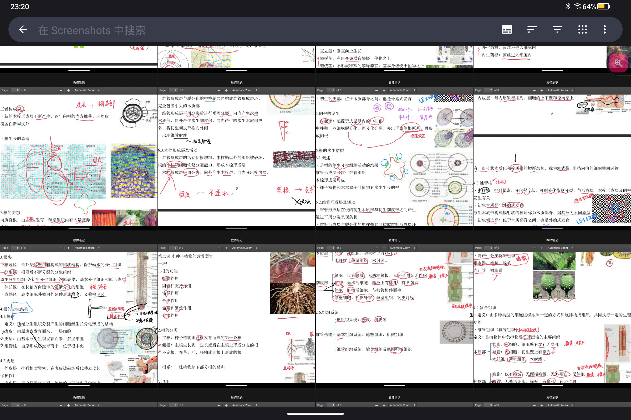The image size is (631, 420).
Task: Open Page 5 thumbnail with '2.5.复合组织'
Action: [552, 309]
